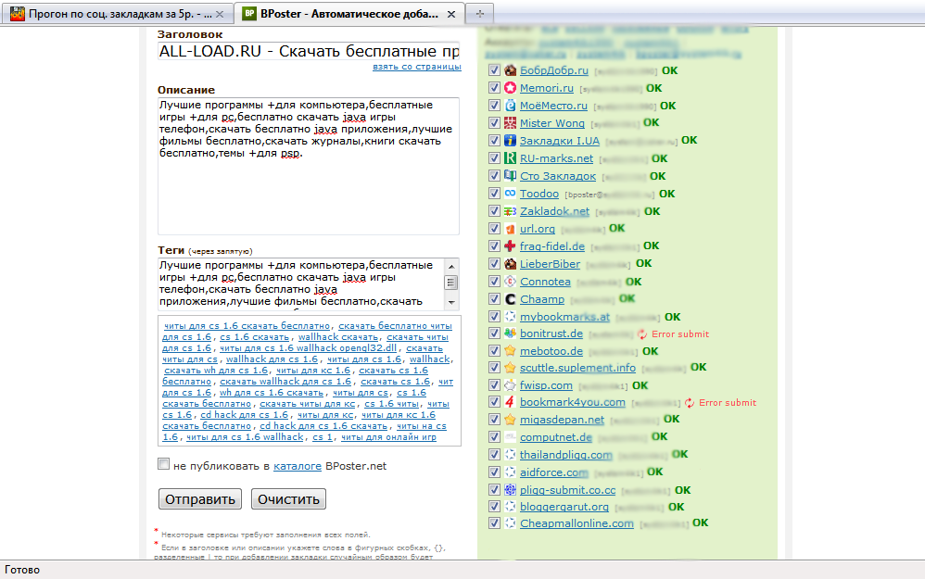
Task: Click the pligg-submit.co.cc service icon
Action: pyautogui.click(x=511, y=489)
